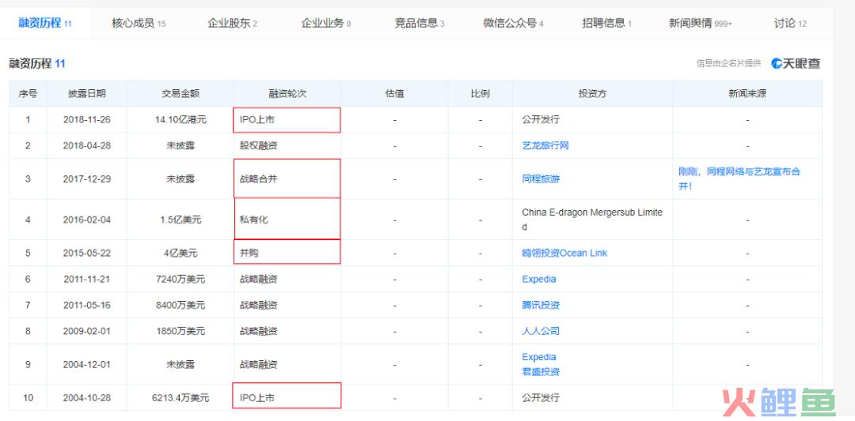Click 战略融资 in the 2009-02-01 row

pyautogui.click(x=258, y=331)
